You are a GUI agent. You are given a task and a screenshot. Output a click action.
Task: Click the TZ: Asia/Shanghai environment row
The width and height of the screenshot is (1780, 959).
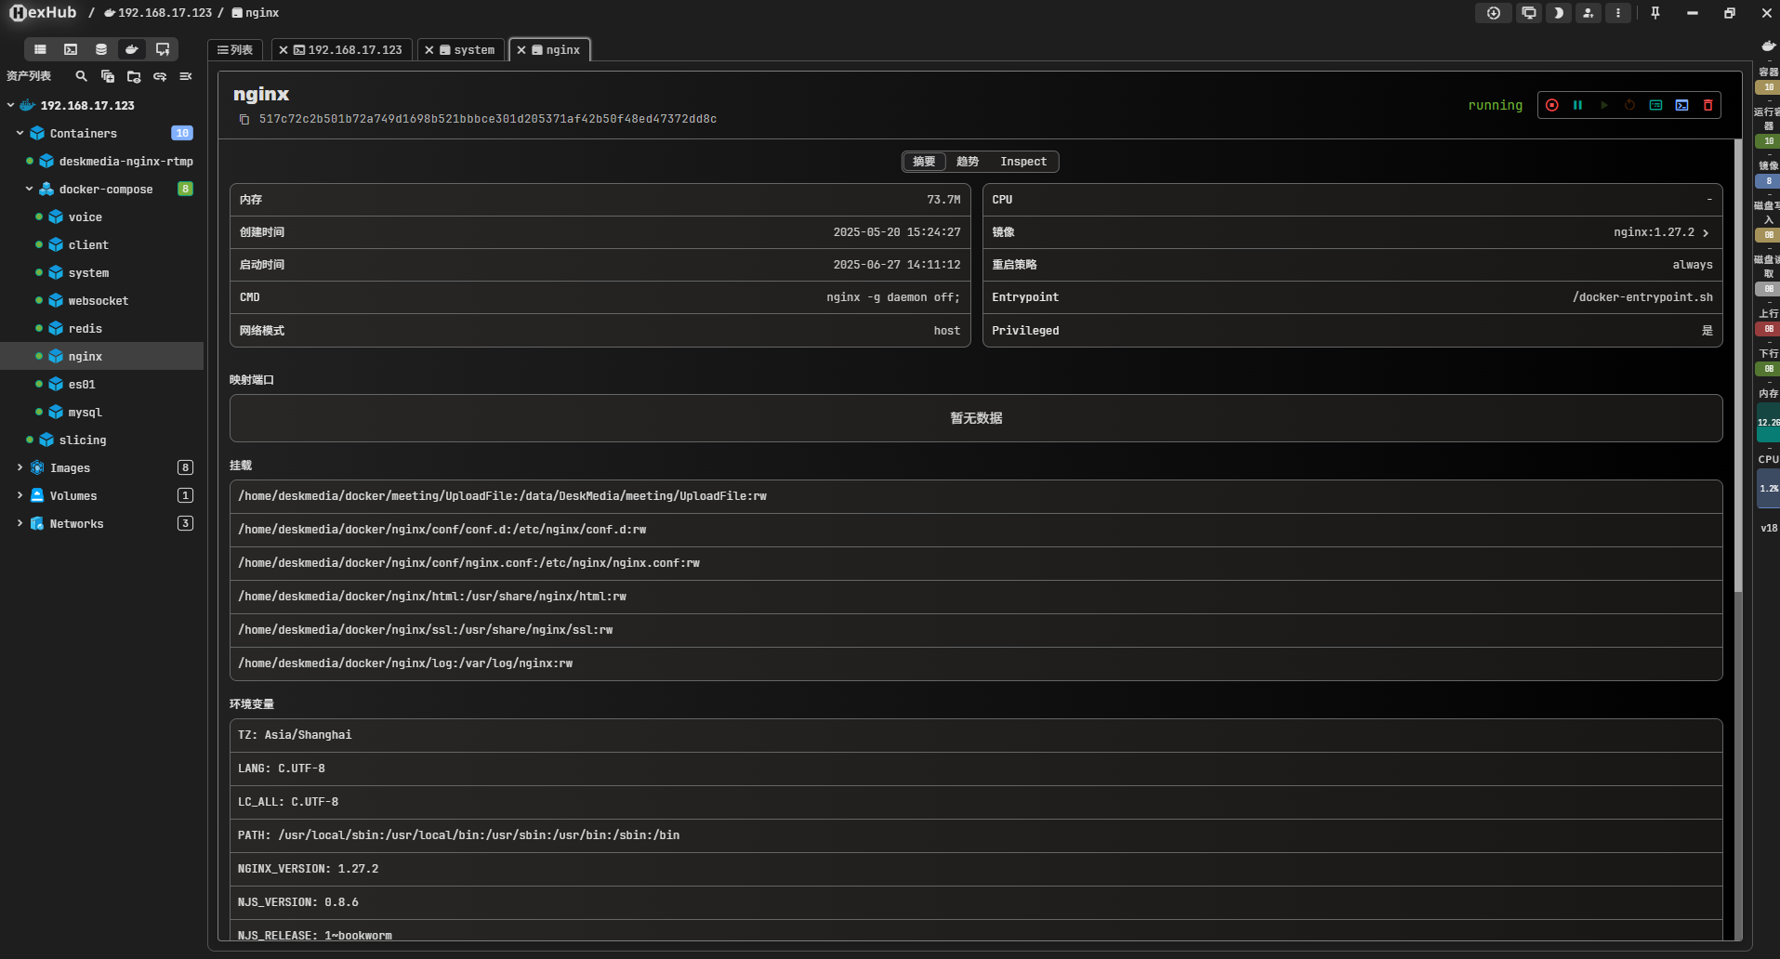976,735
